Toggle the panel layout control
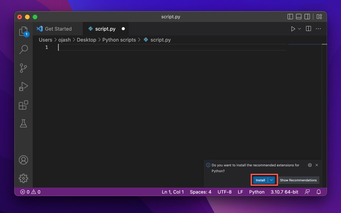 (x=299, y=16)
